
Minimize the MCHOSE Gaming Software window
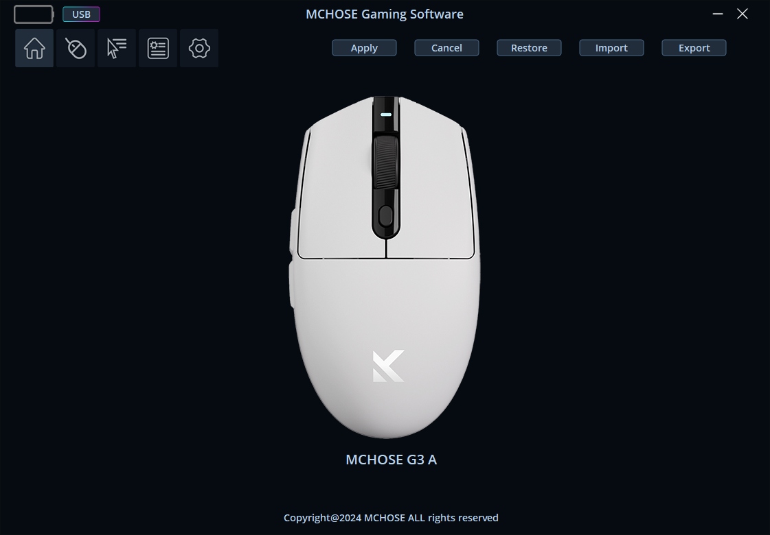point(718,14)
